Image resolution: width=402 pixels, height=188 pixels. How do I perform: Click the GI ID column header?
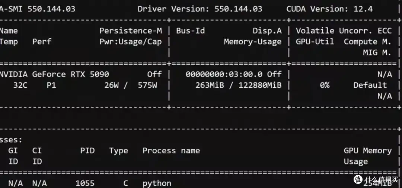pos(13,156)
